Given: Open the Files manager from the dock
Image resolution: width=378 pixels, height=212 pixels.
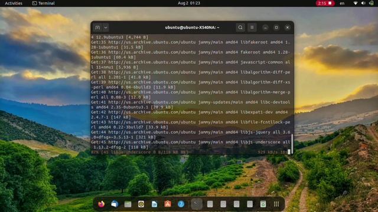Looking at the screenshot, I should point(128,204).
